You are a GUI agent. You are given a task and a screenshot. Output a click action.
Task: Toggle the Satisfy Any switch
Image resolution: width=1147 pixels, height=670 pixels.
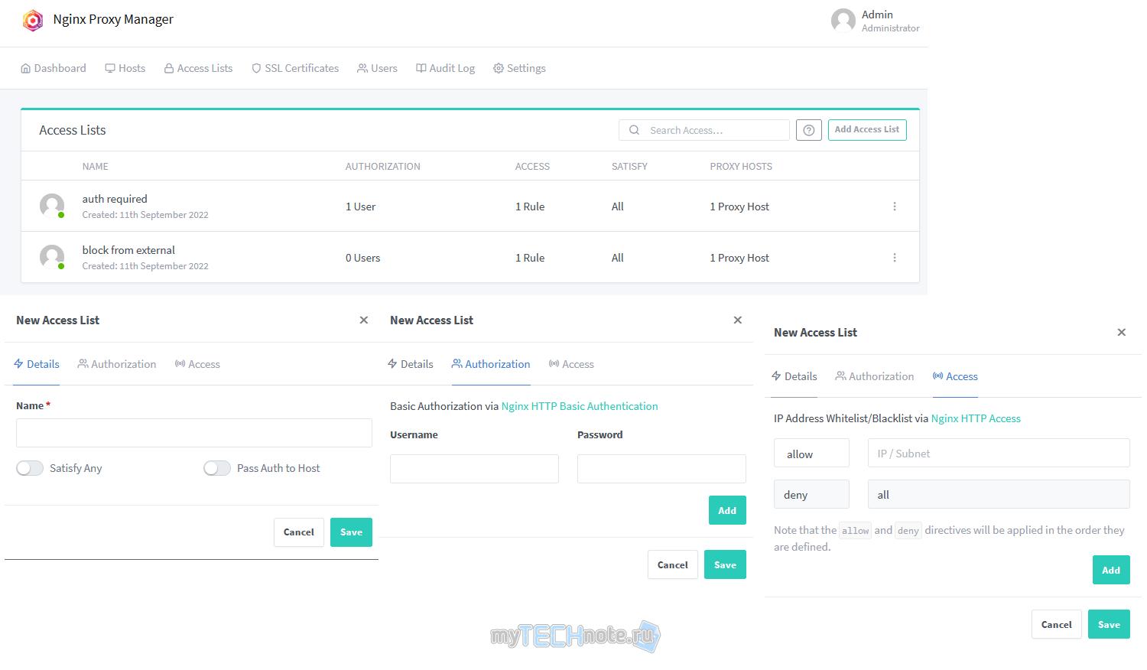coord(30,468)
